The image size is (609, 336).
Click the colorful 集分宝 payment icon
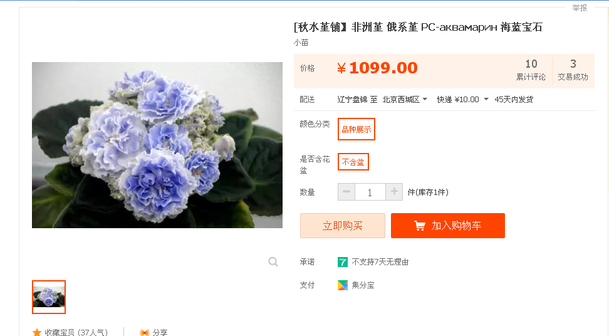(343, 285)
